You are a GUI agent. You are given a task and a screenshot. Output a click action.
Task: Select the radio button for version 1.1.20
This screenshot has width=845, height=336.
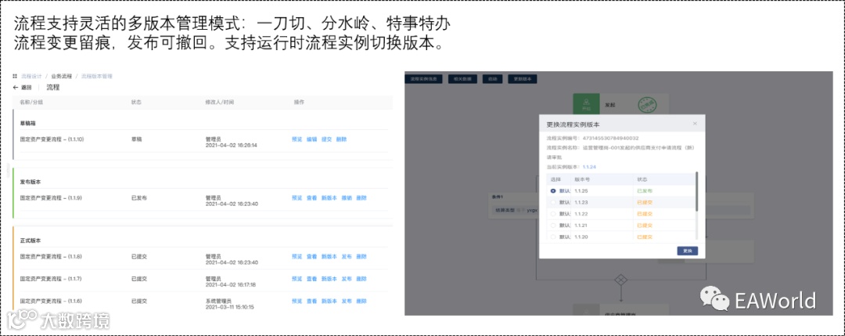tap(553, 237)
